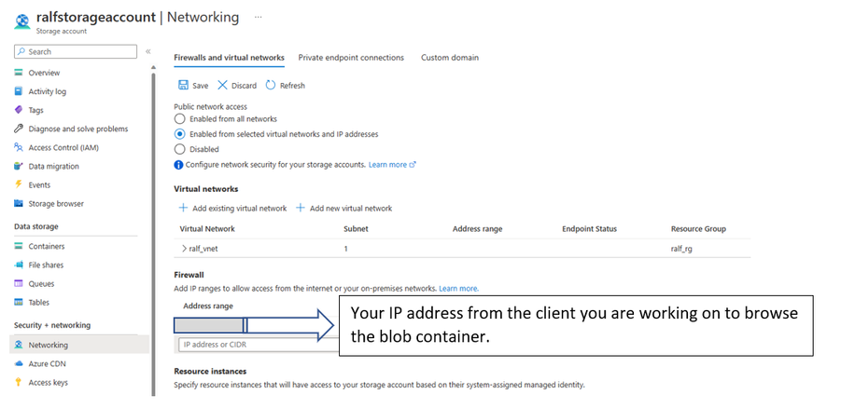
Task: Collapse the sidebar with double chevron
Action: (x=148, y=51)
